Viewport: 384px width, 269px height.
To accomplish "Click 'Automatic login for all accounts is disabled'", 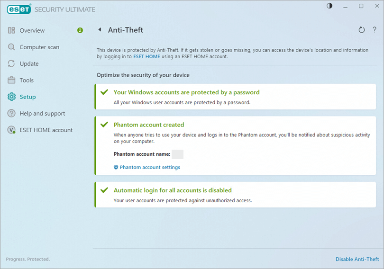I will (173, 190).
